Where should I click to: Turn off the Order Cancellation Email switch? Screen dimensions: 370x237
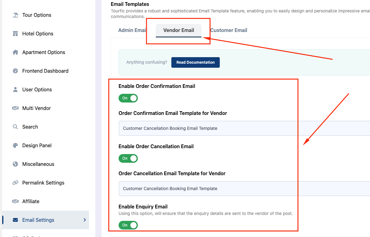pos(128,158)
